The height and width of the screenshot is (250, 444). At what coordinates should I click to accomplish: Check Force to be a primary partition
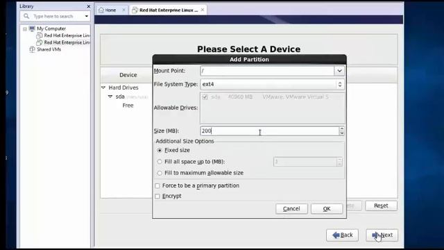click(x=157, y=185)
